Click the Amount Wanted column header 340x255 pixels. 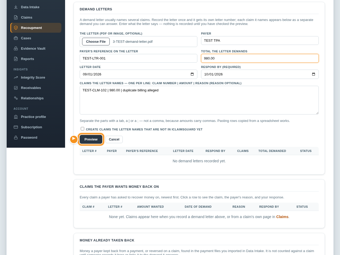[150, 207]
